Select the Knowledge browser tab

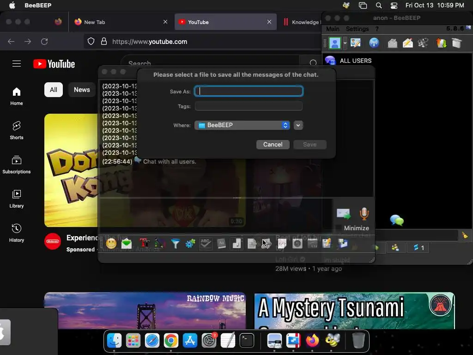coord(302,22)
